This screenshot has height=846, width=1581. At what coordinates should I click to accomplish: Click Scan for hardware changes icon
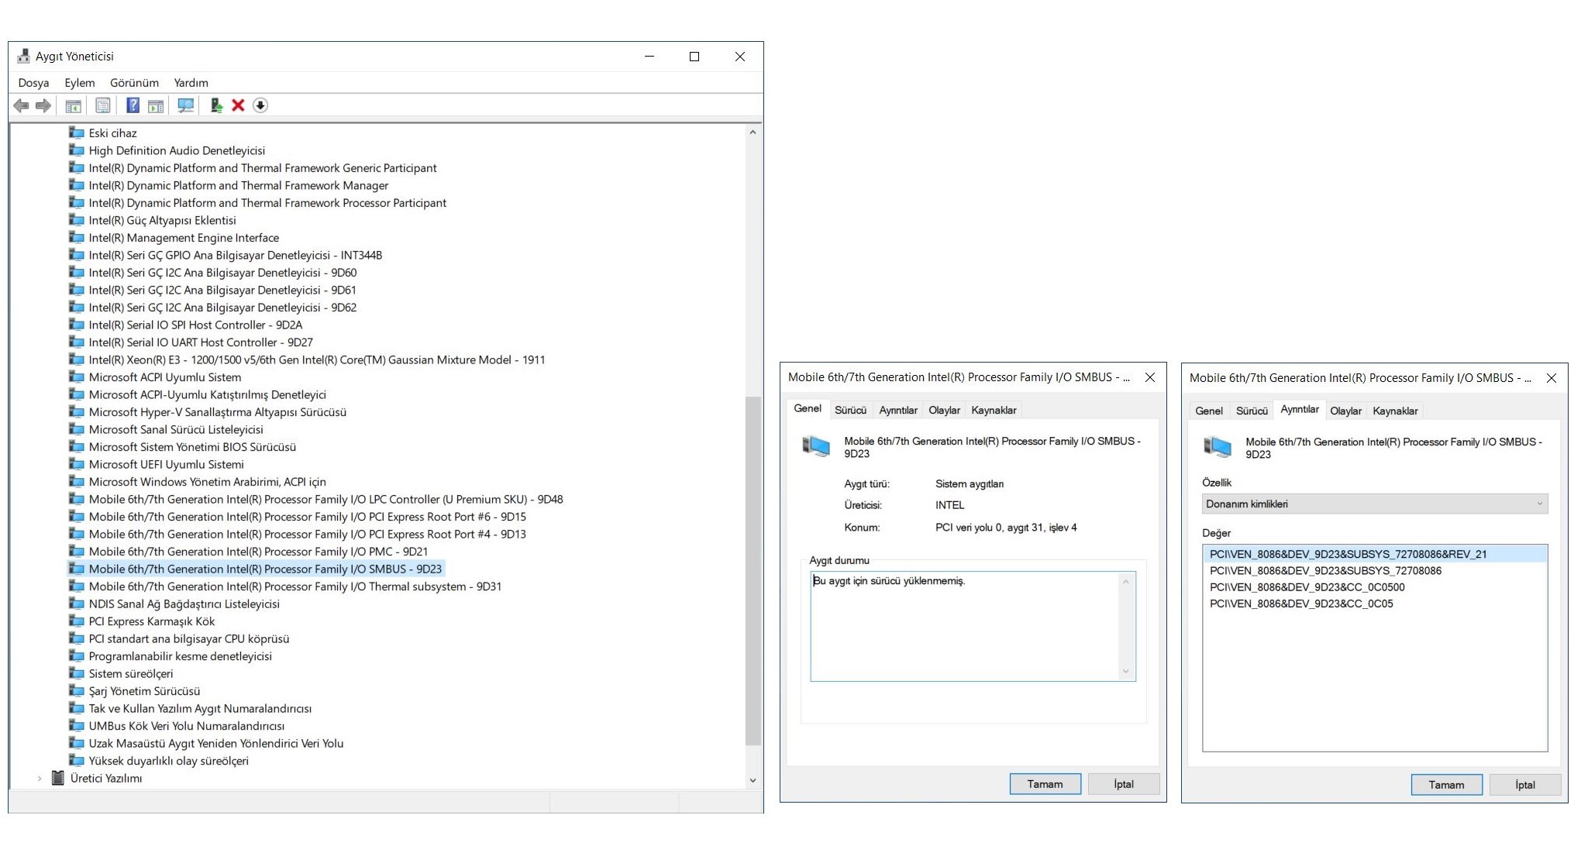pos(185,105)
